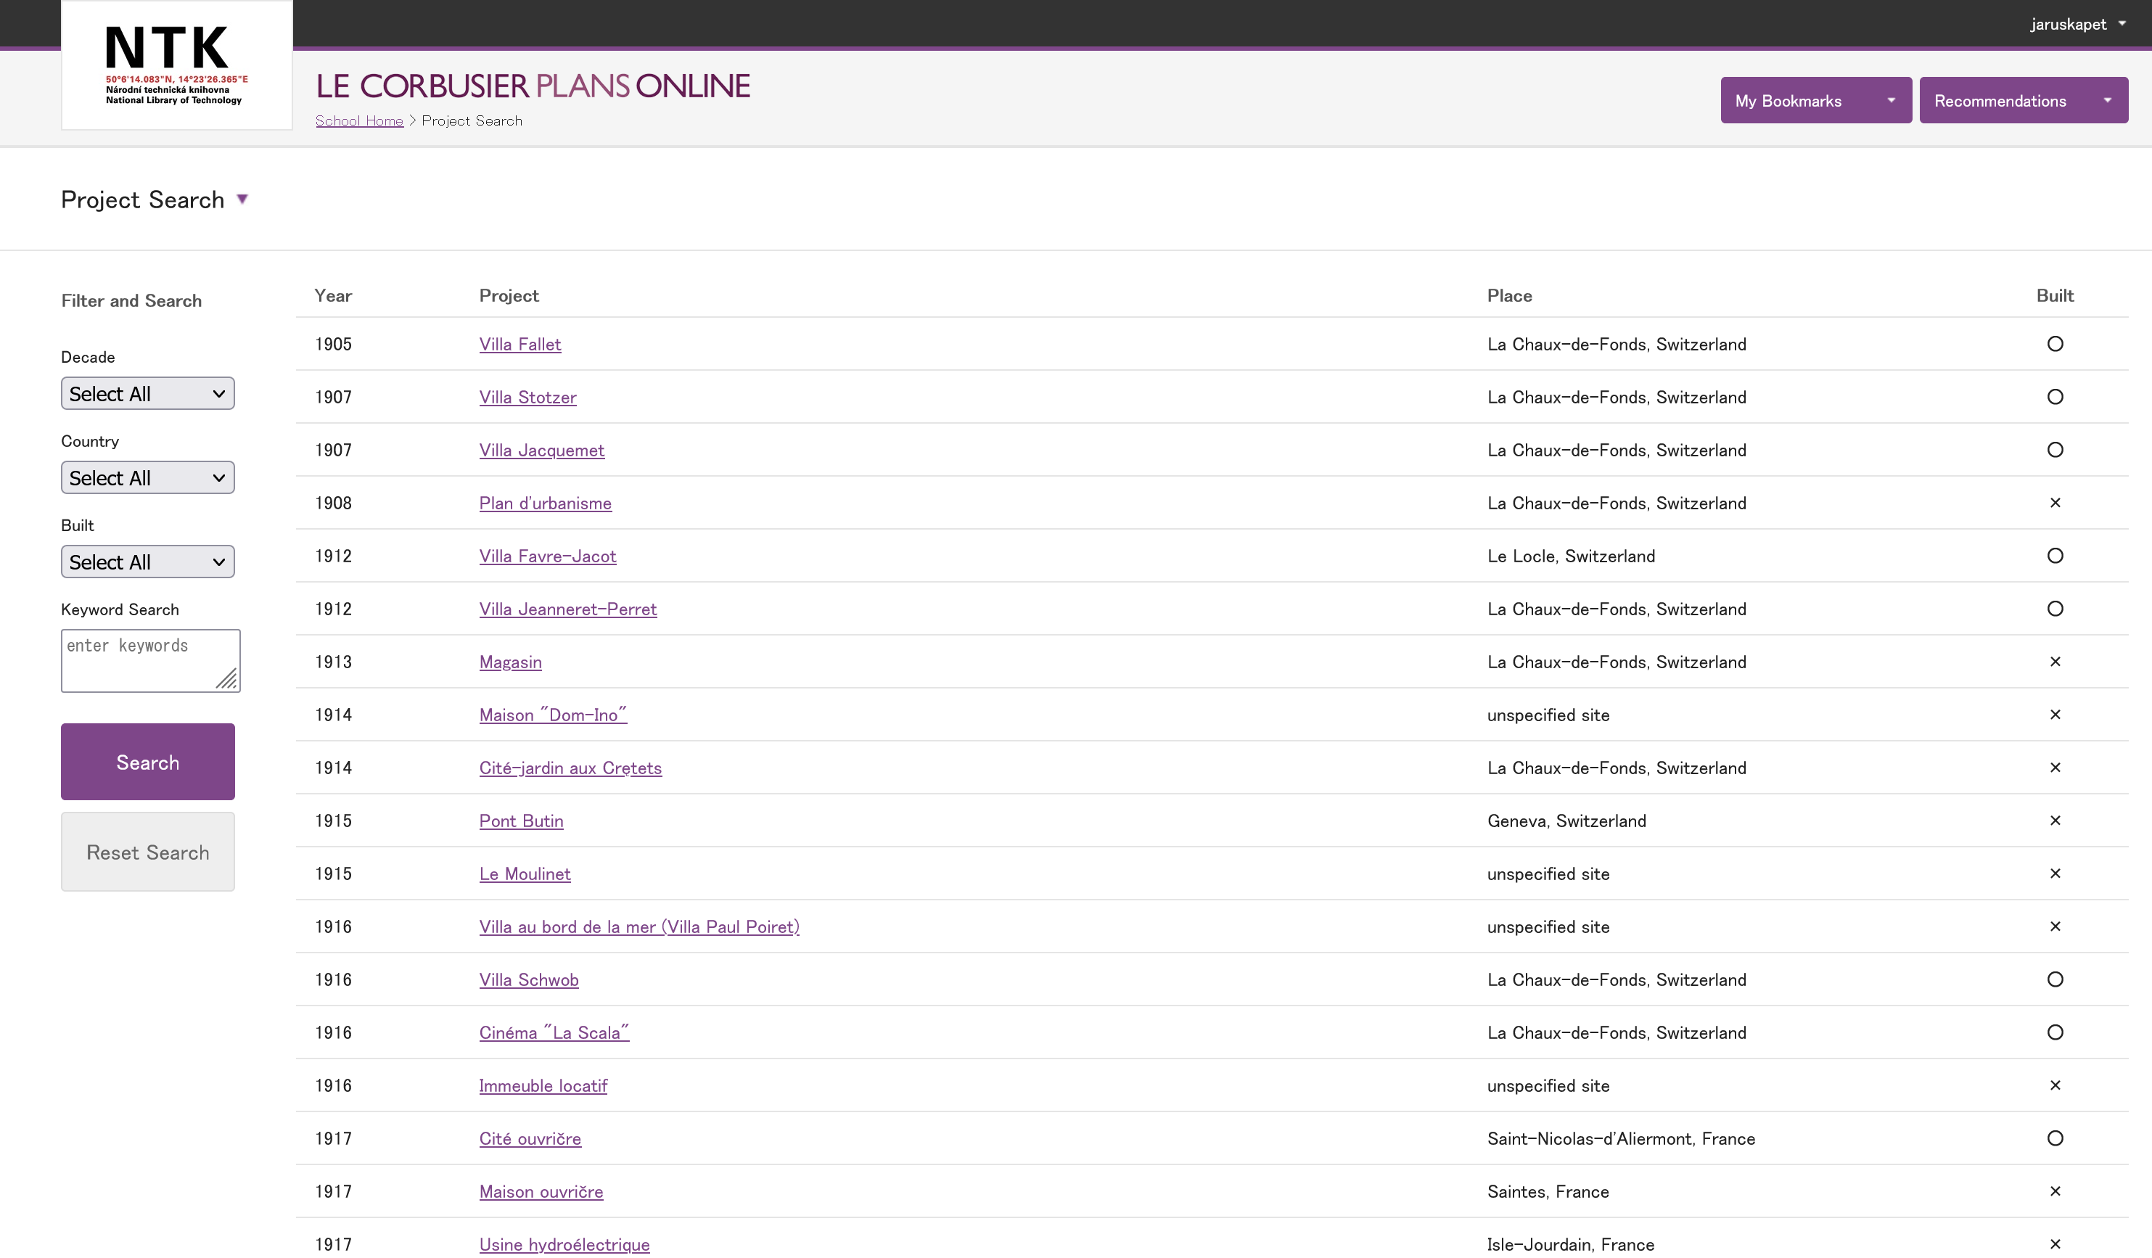Screen dimensions: 2152x1258
Task: Click the Saint-Nicolas-d'Aliermont, France place cell
Action: (1621, 1138)
